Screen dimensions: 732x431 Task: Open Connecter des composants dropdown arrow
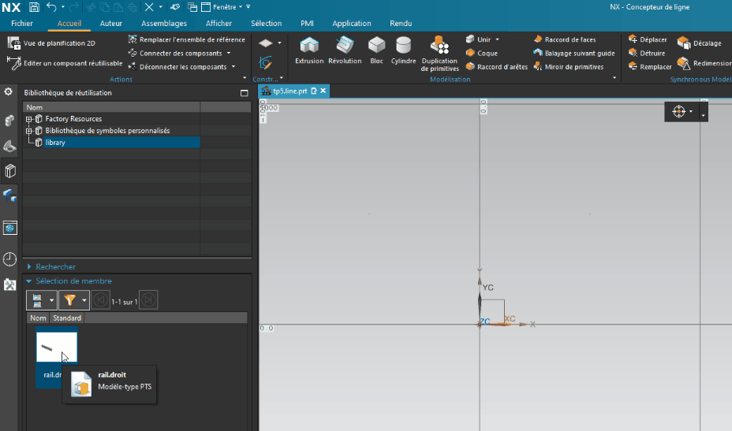(x=229, y=53)
